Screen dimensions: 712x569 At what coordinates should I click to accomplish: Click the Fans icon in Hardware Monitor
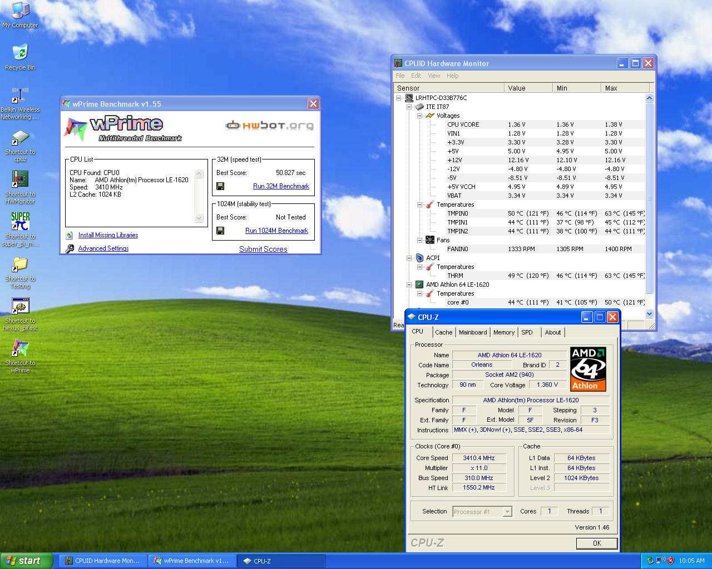(x=429, y=240)
